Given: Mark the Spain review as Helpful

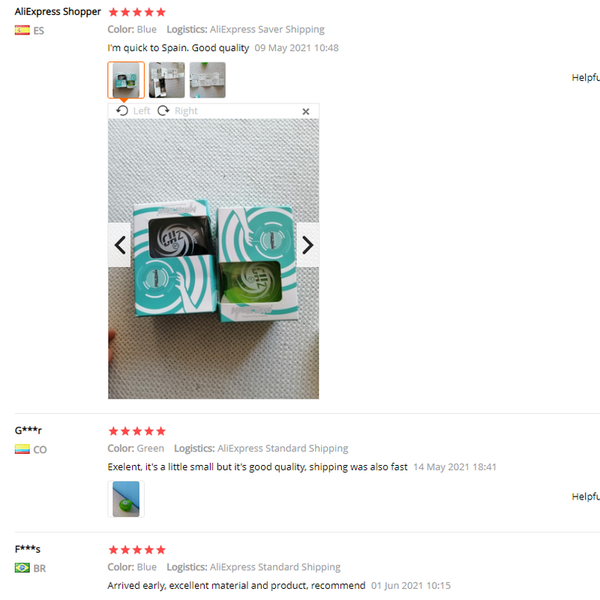Looking at the screenshot, I should (586, 78).
